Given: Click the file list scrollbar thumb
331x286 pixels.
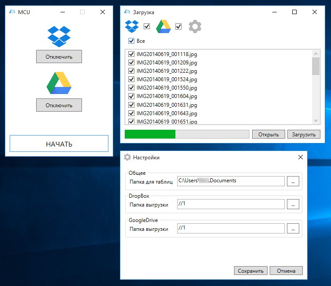Looking at the screenshot, I should (316, 66).
